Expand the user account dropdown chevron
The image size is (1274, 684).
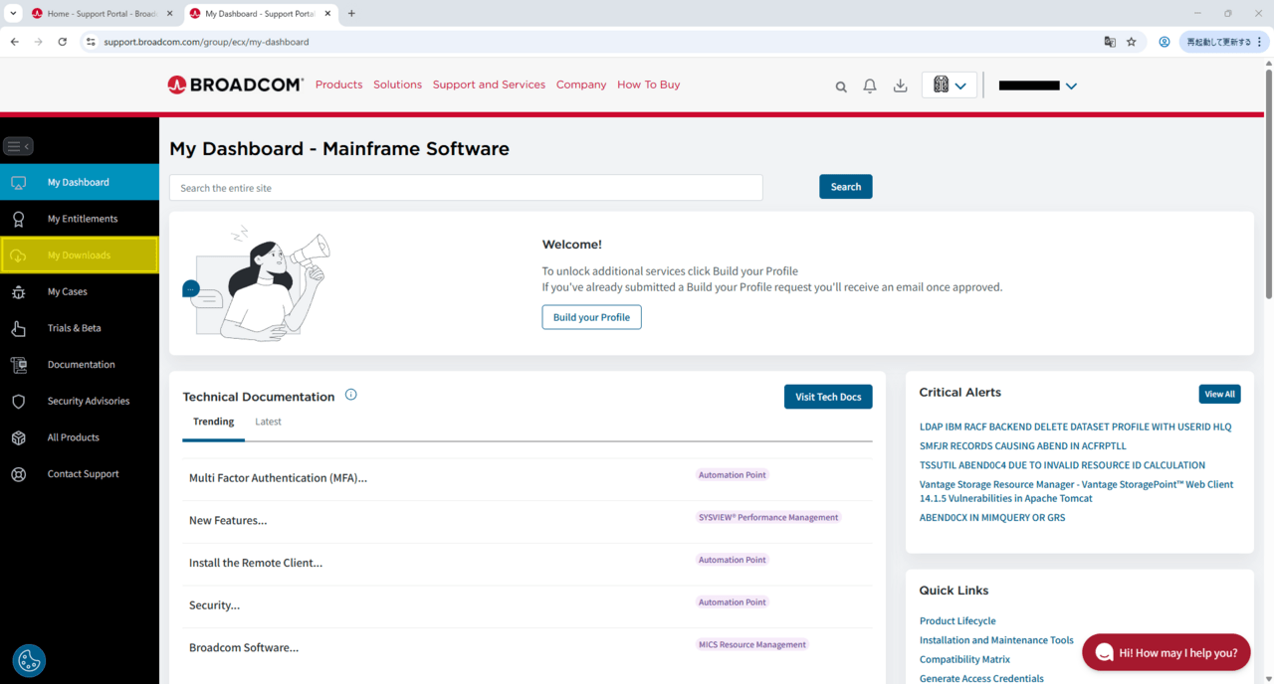[x=1071, y=86]
